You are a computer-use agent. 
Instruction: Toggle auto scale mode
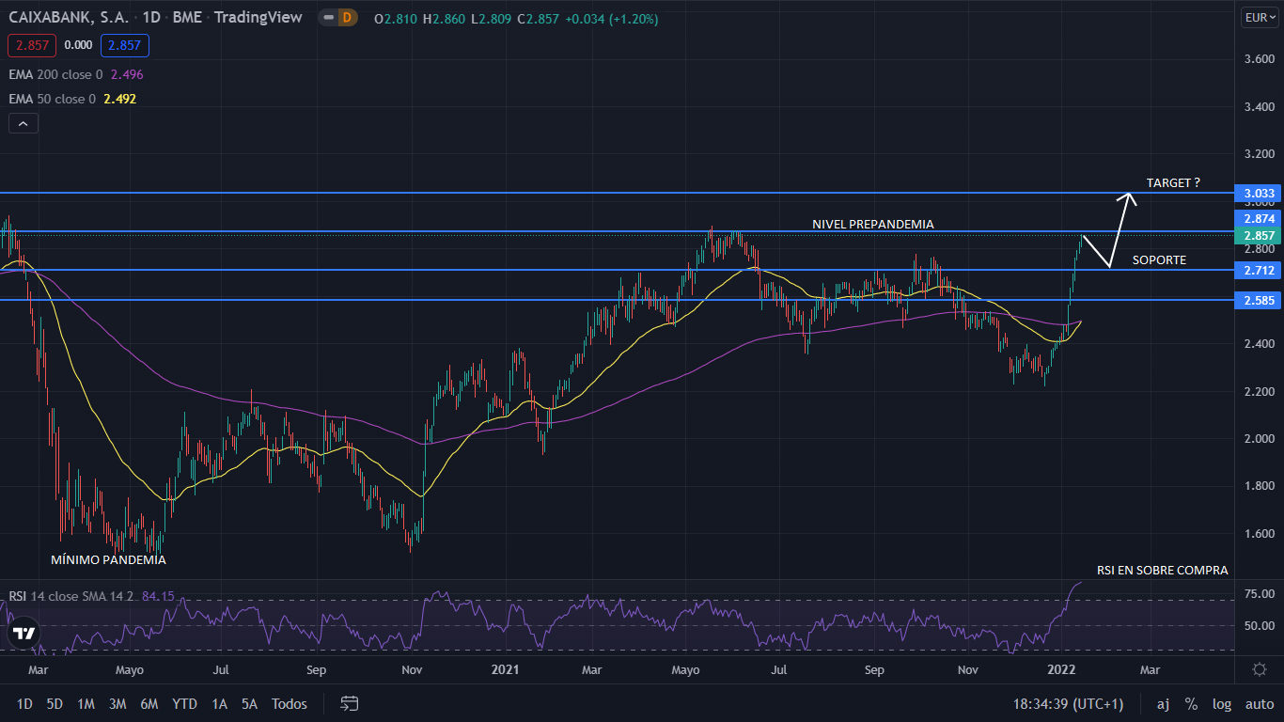coord(1259,703)
